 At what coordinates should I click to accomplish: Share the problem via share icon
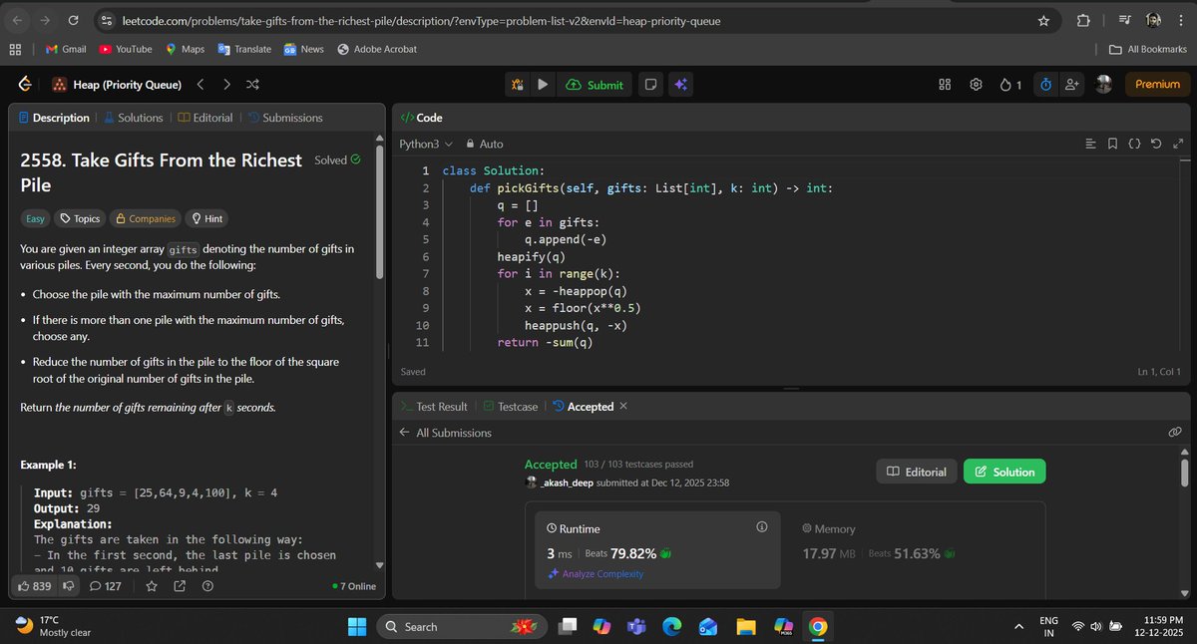[180, 586]
